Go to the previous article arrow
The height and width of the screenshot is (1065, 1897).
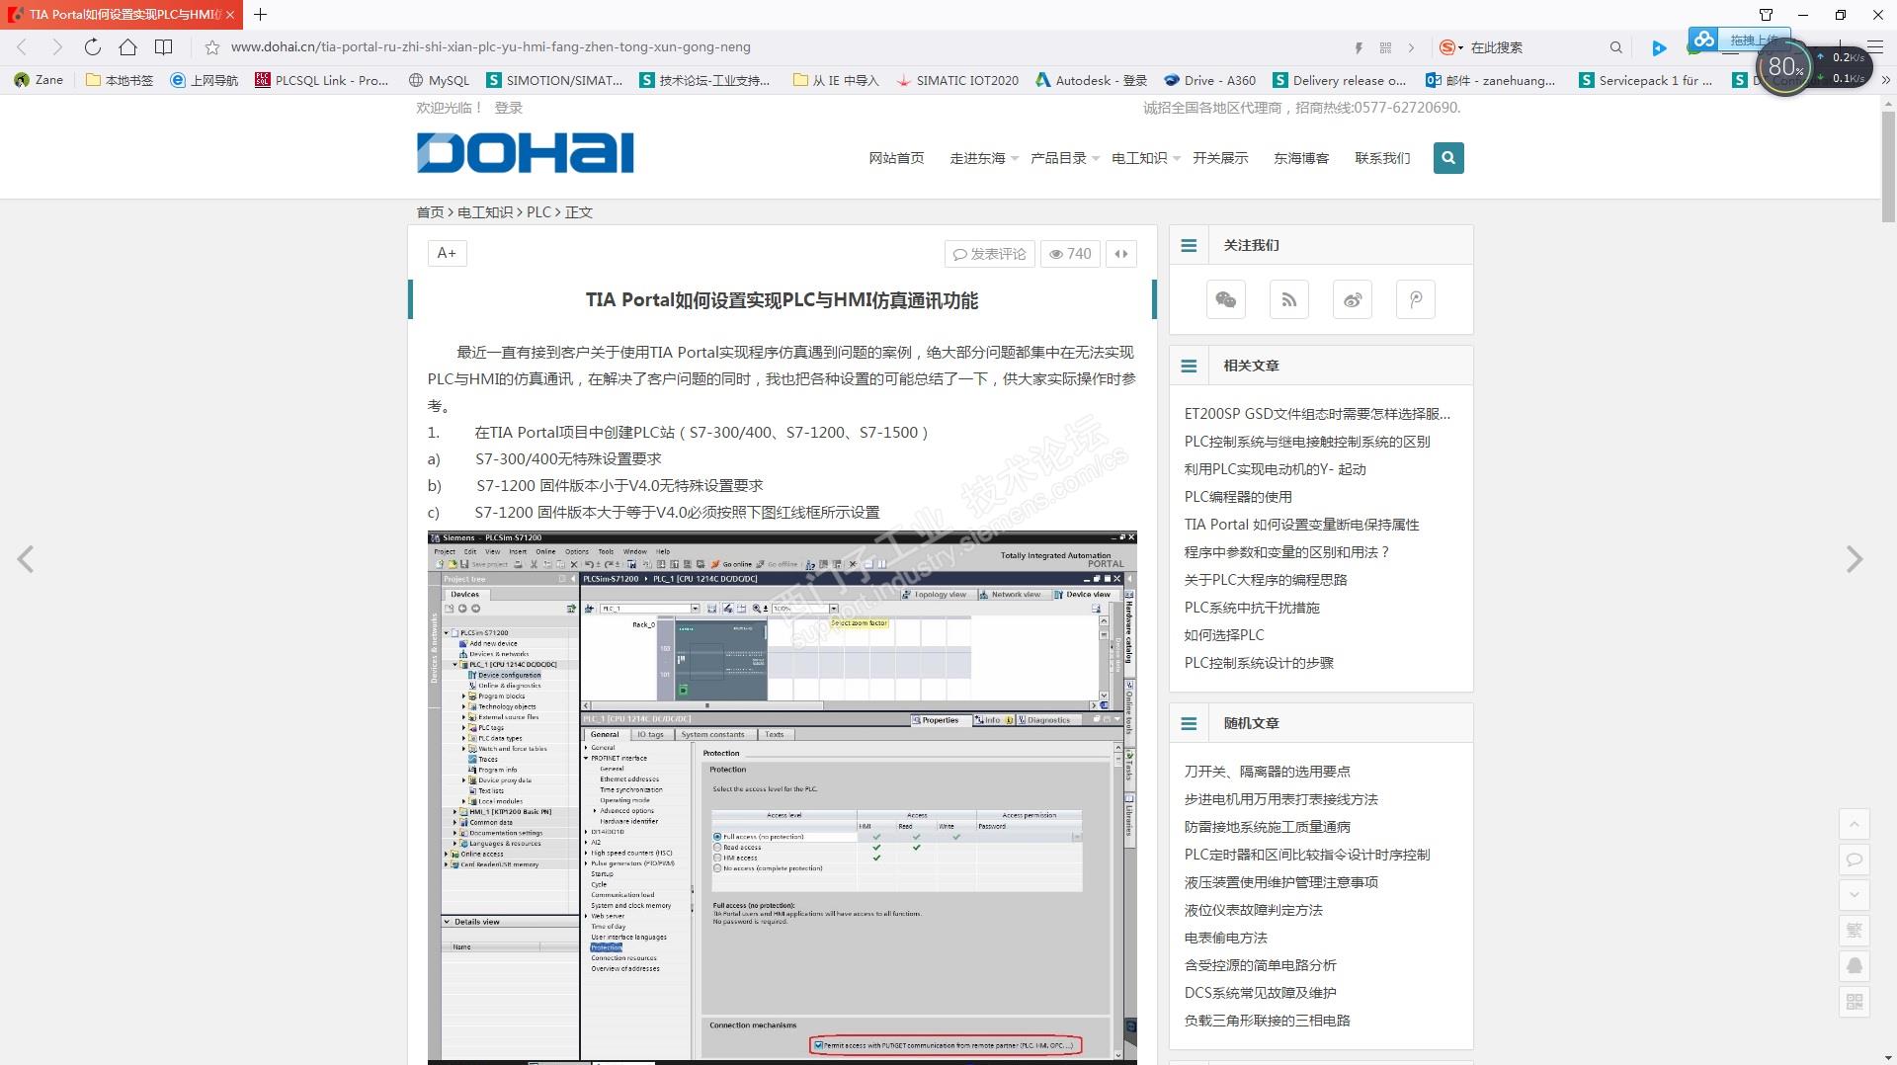point(26,559)
